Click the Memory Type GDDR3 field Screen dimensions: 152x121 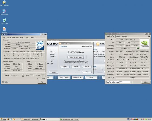(121, 63)
